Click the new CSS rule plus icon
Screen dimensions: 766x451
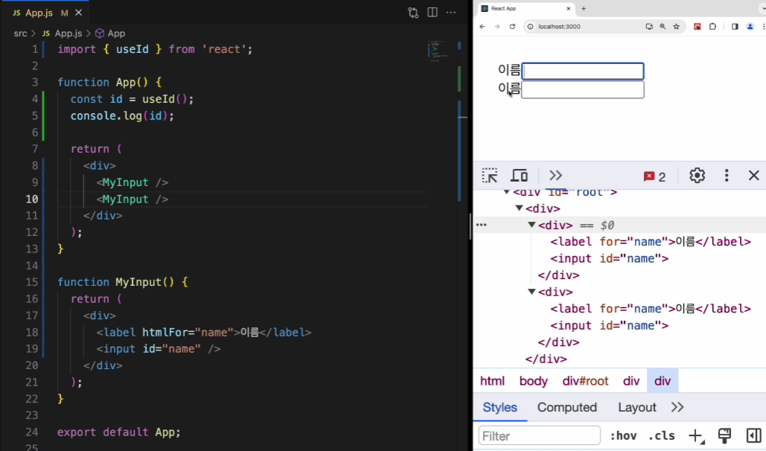(x=695, y=435)
